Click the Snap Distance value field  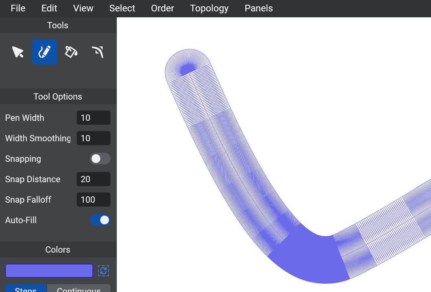click(94, 179)
